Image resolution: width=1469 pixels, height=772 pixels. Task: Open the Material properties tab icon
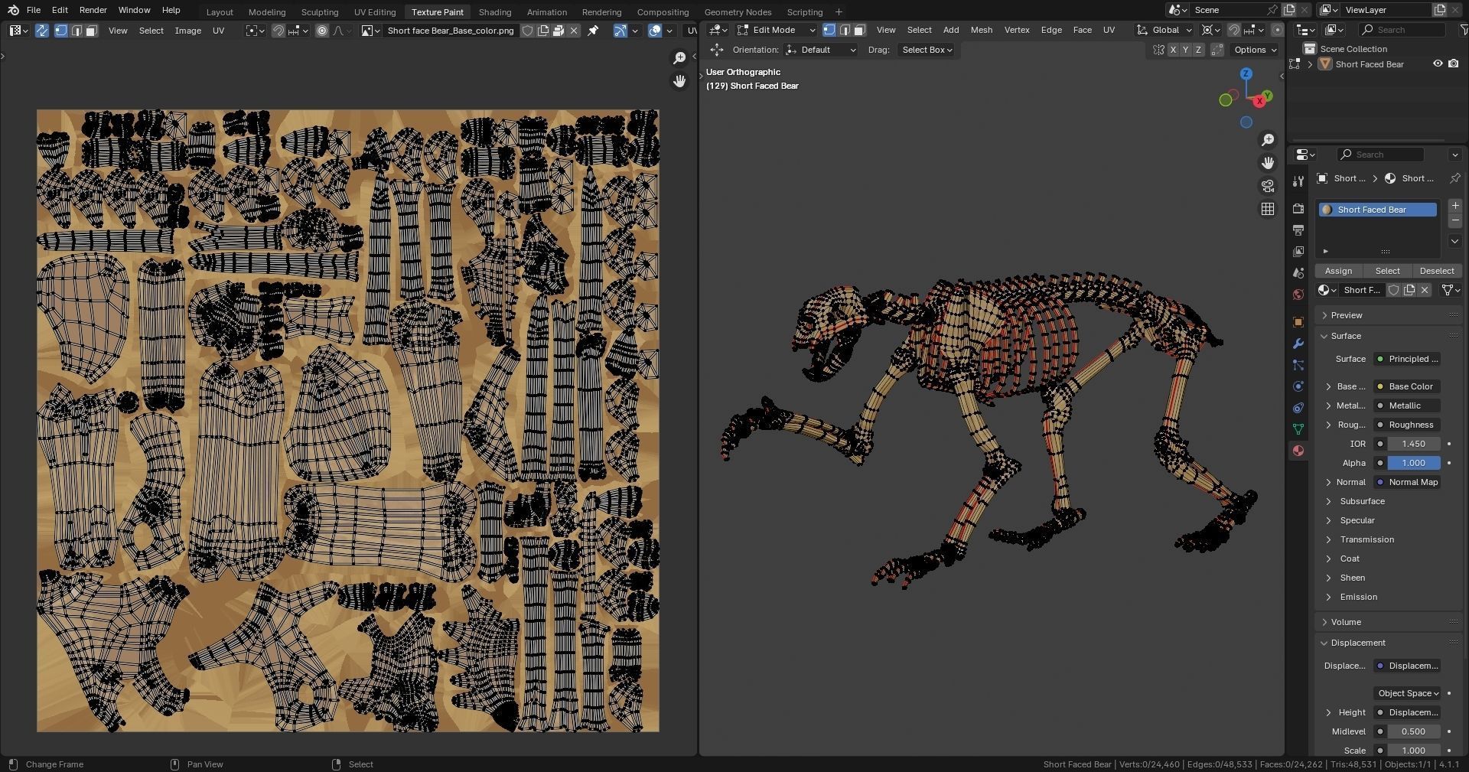tap(1298, 451)
